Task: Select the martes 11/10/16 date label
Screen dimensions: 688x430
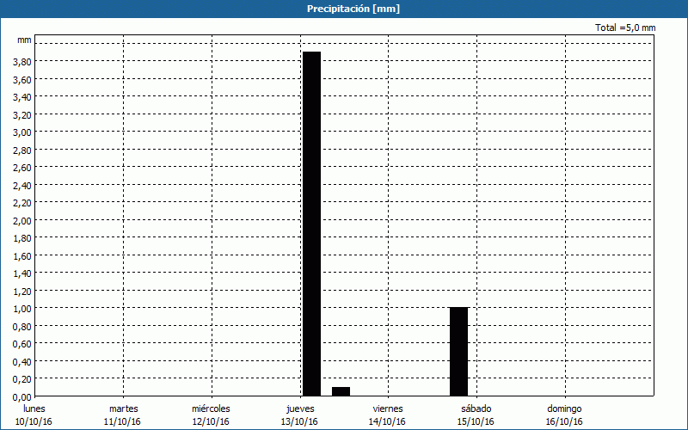Action: click(x=123, y=415)
